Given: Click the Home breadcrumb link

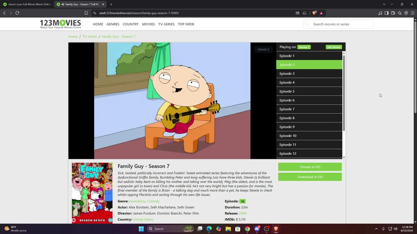Looking at the screenshot, I should 73,36.
